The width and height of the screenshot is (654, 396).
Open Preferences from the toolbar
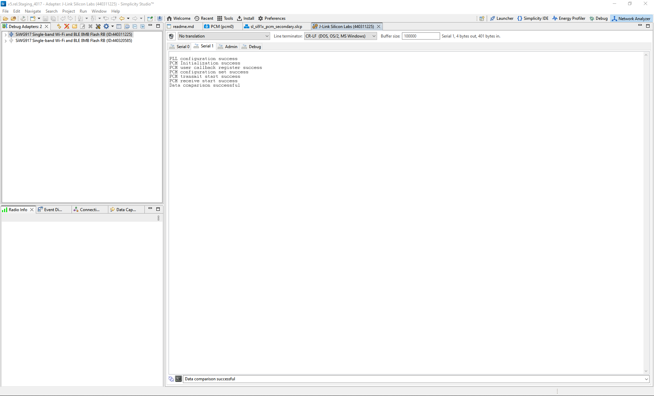(271, 18)
